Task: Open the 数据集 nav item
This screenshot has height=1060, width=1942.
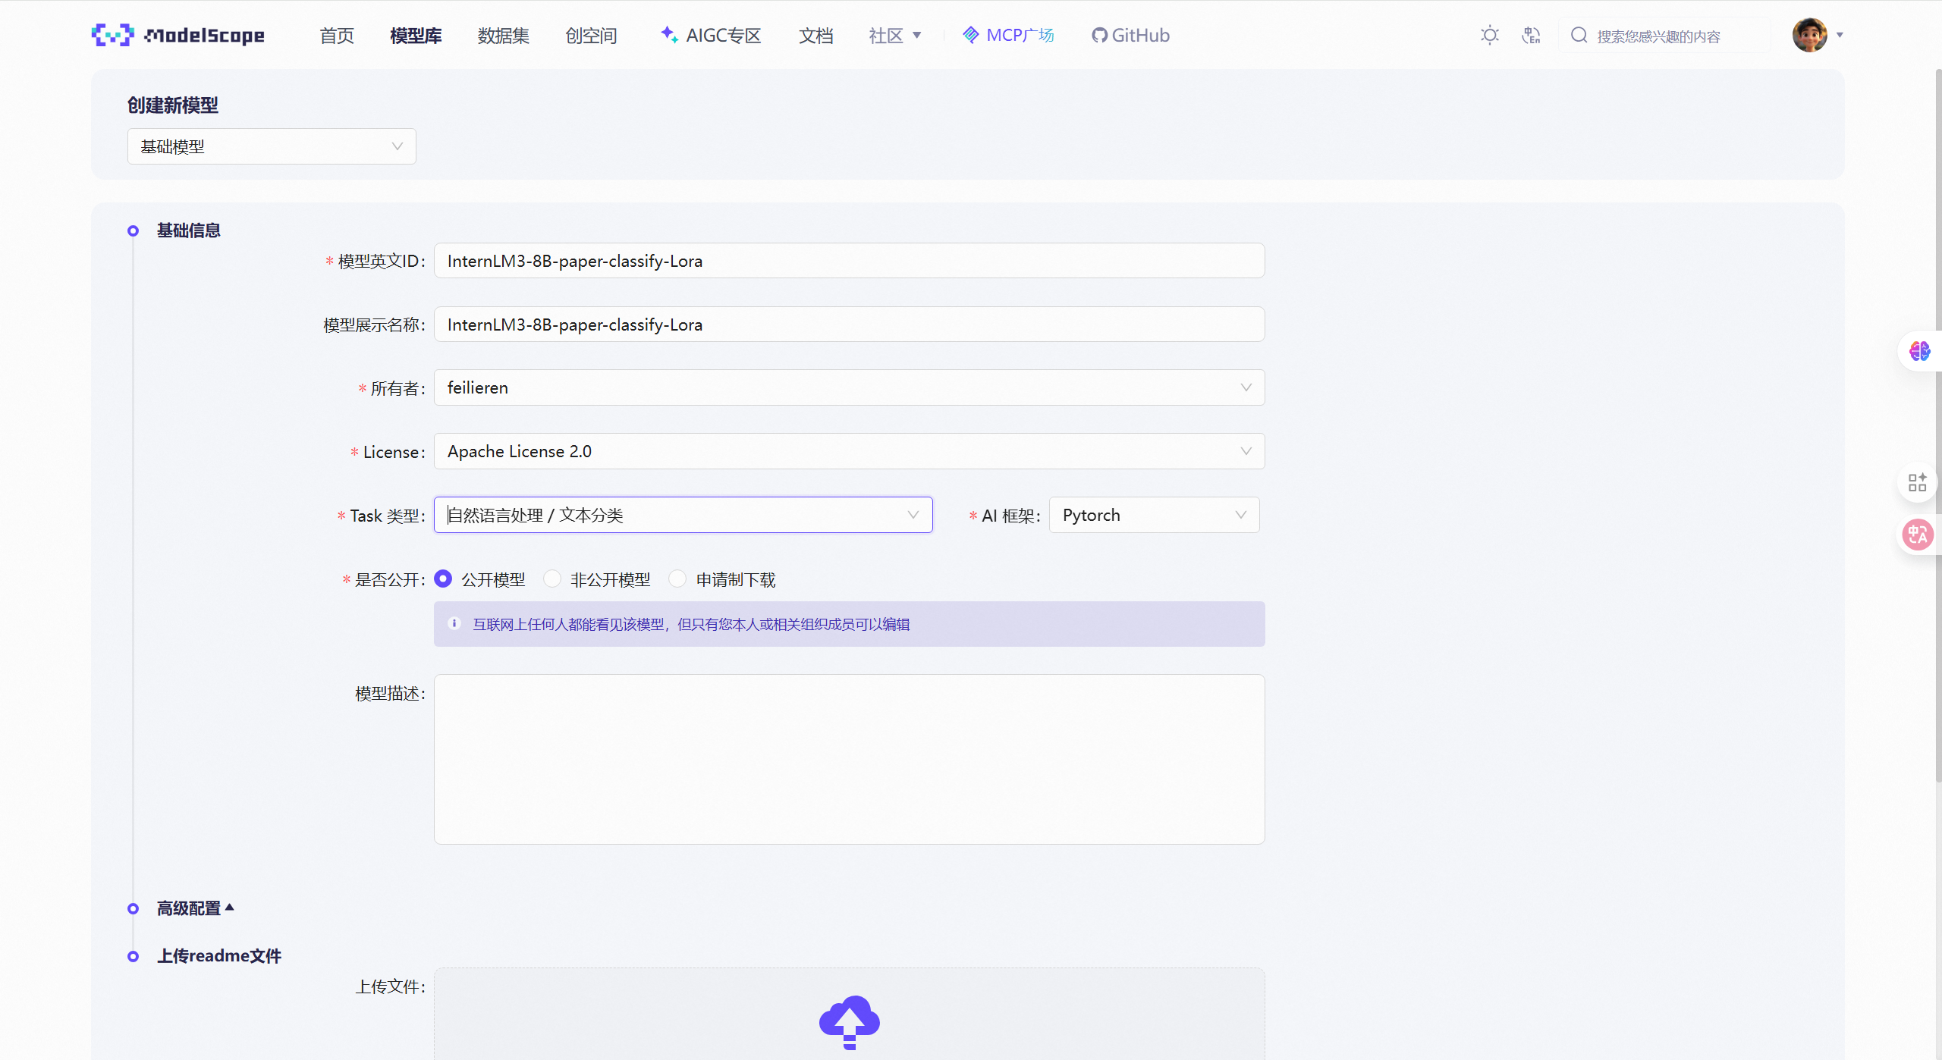Action: tap(504, 36)
